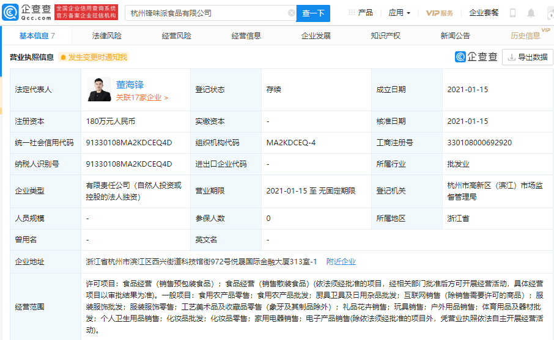Click registration status 存续
The height and width of the screenshot is (340, 554).
click(274, 90)
